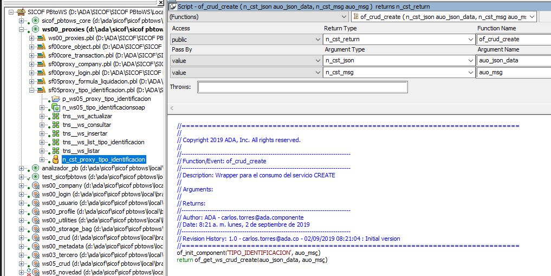Click the ws00_login target icon
This screenshot has width=551, height=276.
coord(36,194)
